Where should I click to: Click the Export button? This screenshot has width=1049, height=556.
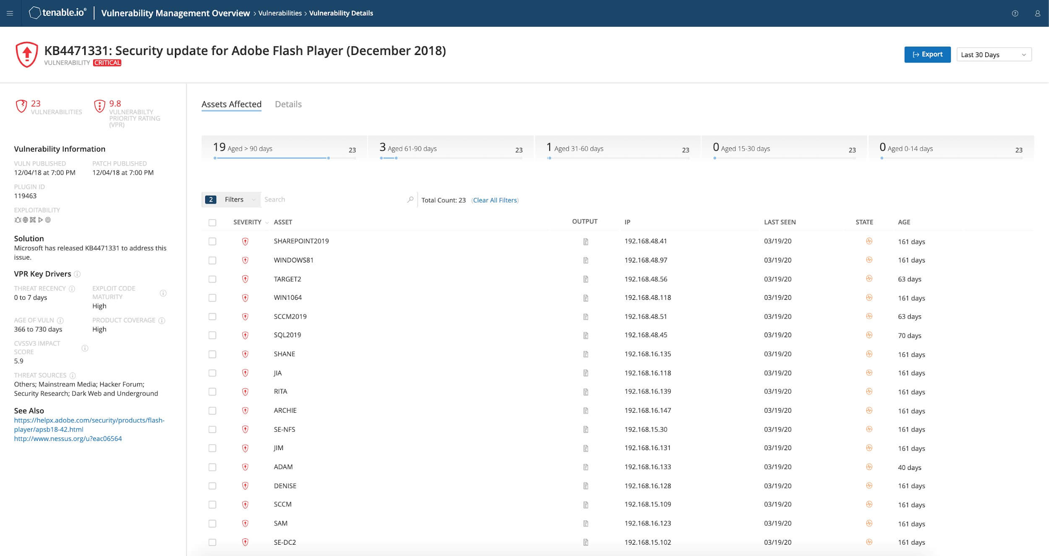tap(927, 55)
